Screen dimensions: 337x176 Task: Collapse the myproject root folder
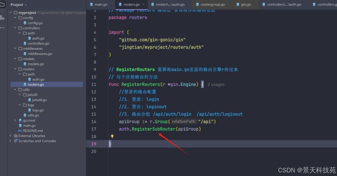(10, 13)
